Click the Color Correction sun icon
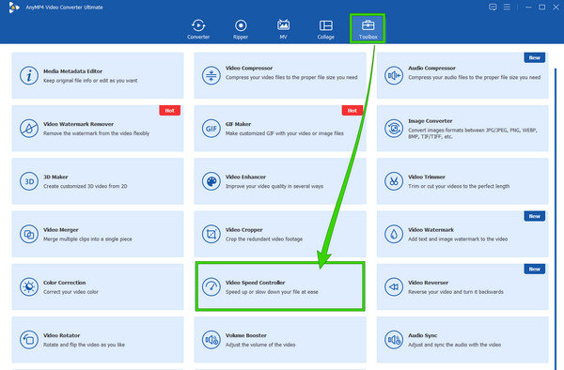564x370 pixels. 29,286
